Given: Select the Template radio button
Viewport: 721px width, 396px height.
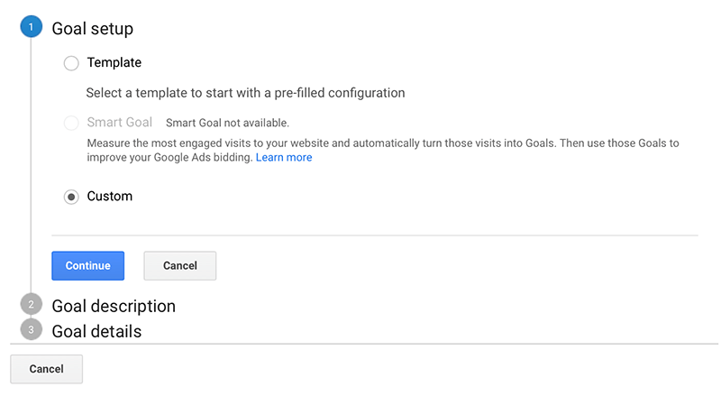Looking at the screenshot, I should click(x=71, y=63).
